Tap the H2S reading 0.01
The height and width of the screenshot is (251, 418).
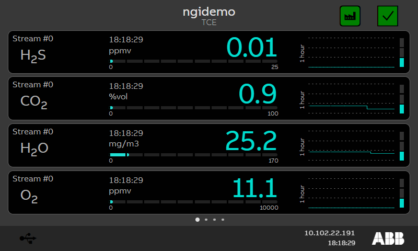[251, 48]
